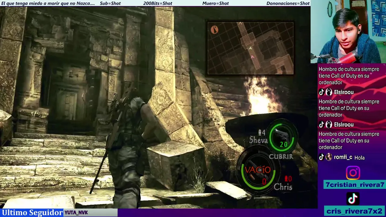This screenshot has height=217, width=386.
Task: Click the streamer webcam feed
Action: point(348,31)
